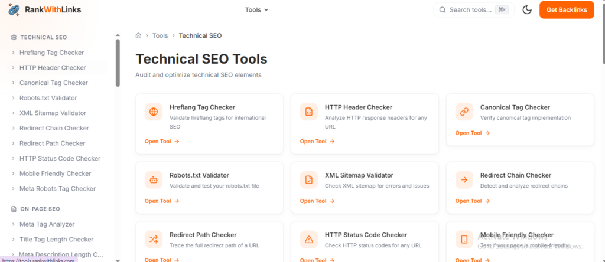Select XML Sitemap Validator in sidebar
The height and width of the screenshot is (262, 605).
pyautogui.click(x=53, y=113)
